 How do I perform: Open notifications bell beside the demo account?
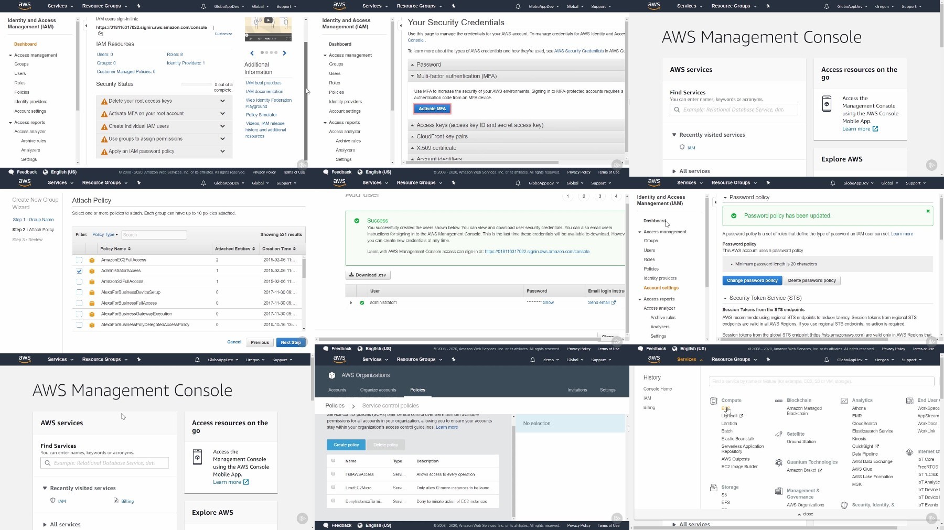(533, 360)
